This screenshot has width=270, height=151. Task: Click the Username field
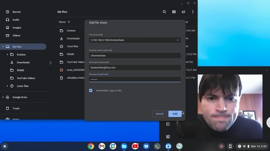pyautogui.click(x=135, y=68)
